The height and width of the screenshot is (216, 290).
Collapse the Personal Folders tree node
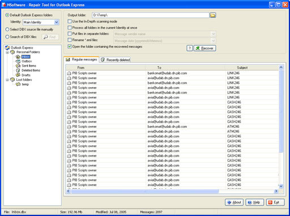[7, 52]
